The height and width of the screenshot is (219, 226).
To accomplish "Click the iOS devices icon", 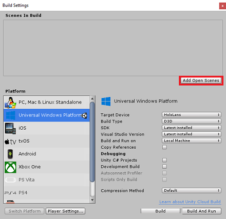I will point(10,128).
